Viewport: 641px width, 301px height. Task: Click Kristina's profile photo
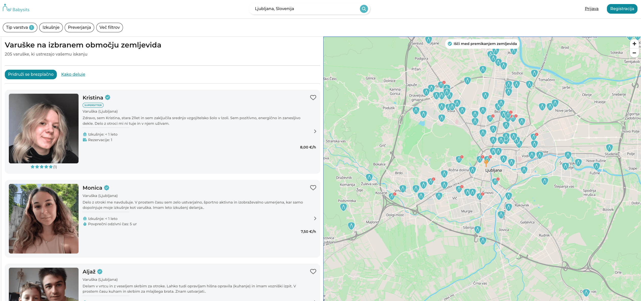(44, 129)
